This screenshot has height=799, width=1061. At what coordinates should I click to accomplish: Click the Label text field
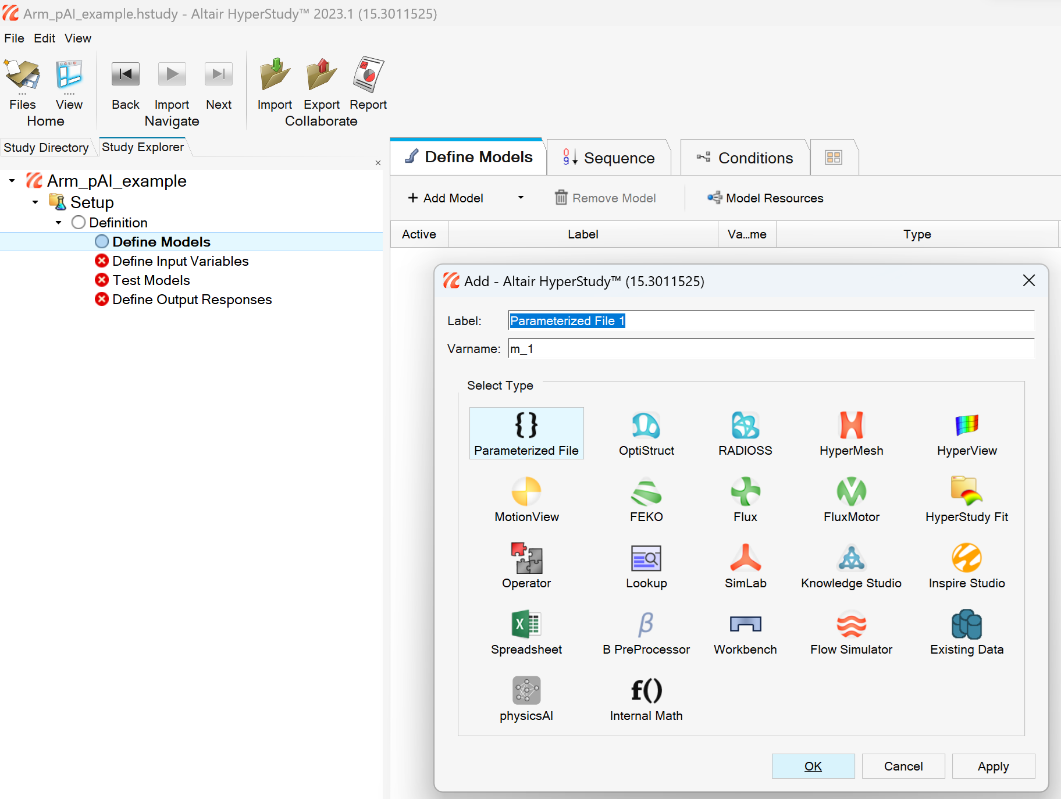click(771, 321)
